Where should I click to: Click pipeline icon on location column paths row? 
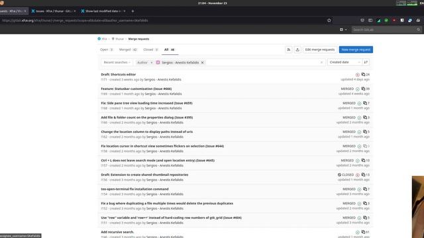click(359, 132)
